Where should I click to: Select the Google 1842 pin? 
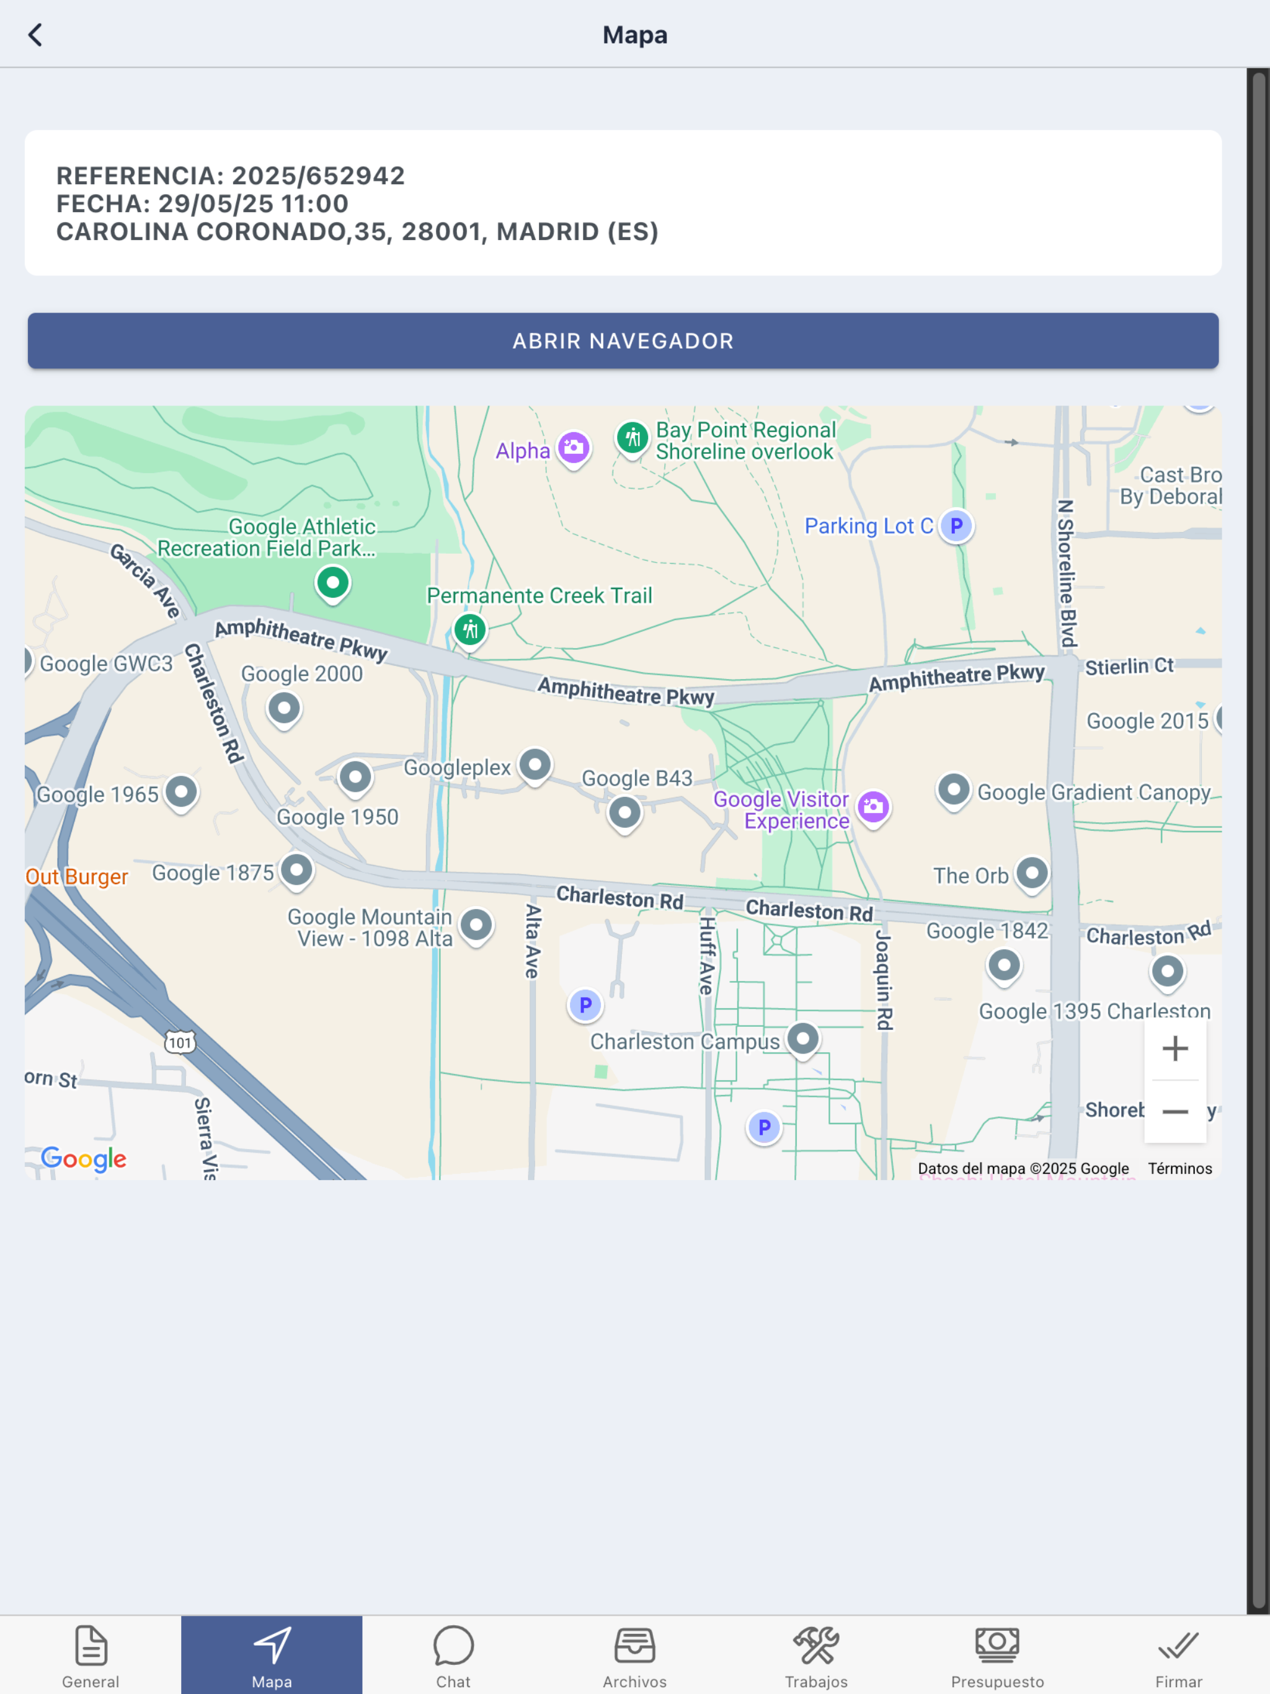1004,967
